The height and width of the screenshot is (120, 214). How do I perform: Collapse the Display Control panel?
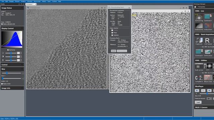(x=22, y=28)
